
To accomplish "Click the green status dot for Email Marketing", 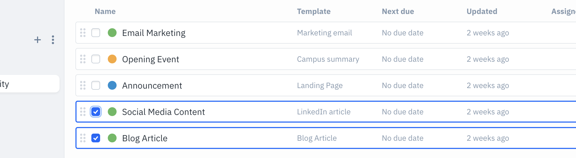I will point(112,33).
